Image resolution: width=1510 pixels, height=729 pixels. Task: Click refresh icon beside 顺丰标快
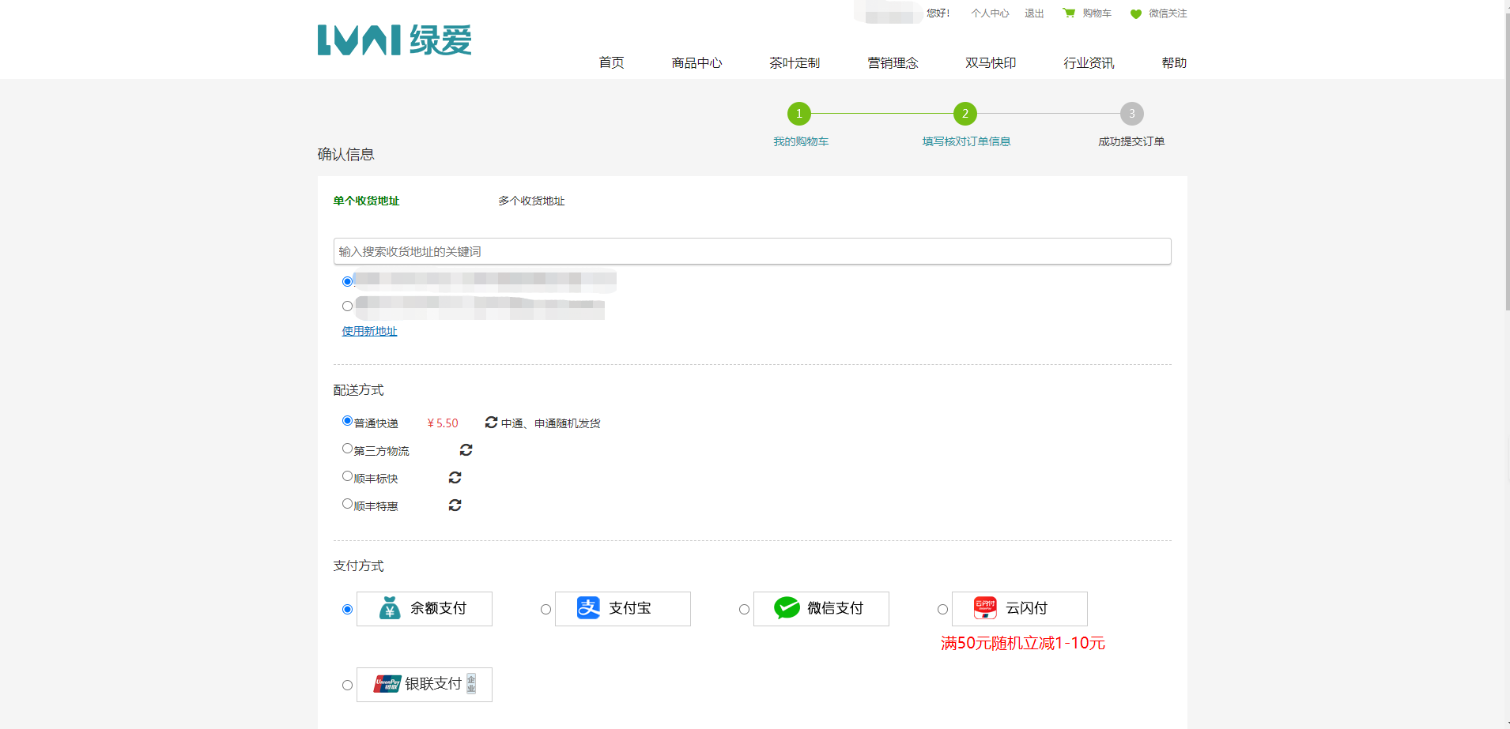(x=455, y=478)
